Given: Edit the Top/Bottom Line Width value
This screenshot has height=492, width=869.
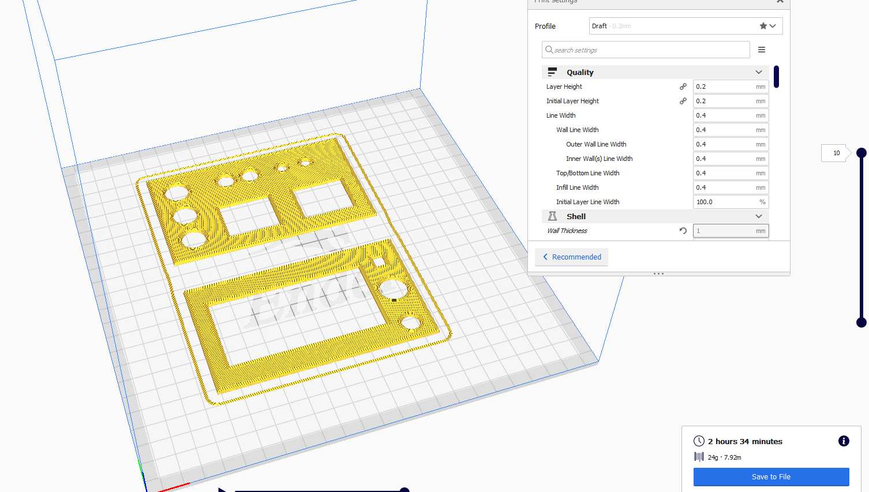Looking at the screenshot, I should click(x=731, y=173).
